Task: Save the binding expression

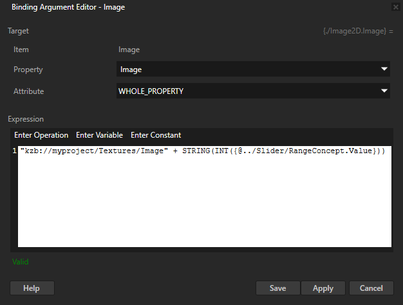Action: coord(277,288)
